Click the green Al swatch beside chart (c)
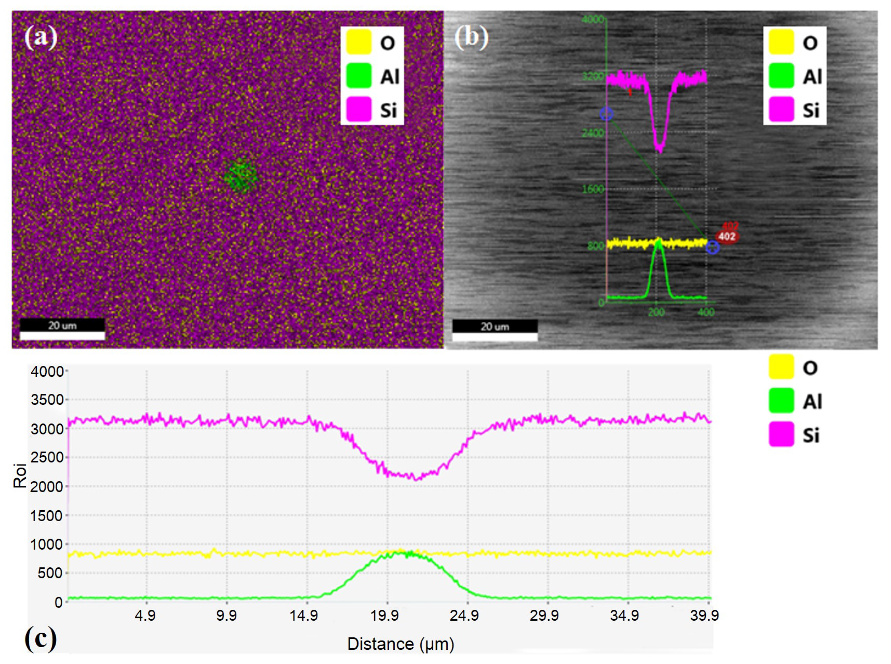 coord(781,400)
